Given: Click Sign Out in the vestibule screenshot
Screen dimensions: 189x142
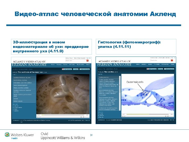Looking at the screenshot, I should (x=89, y=58).
